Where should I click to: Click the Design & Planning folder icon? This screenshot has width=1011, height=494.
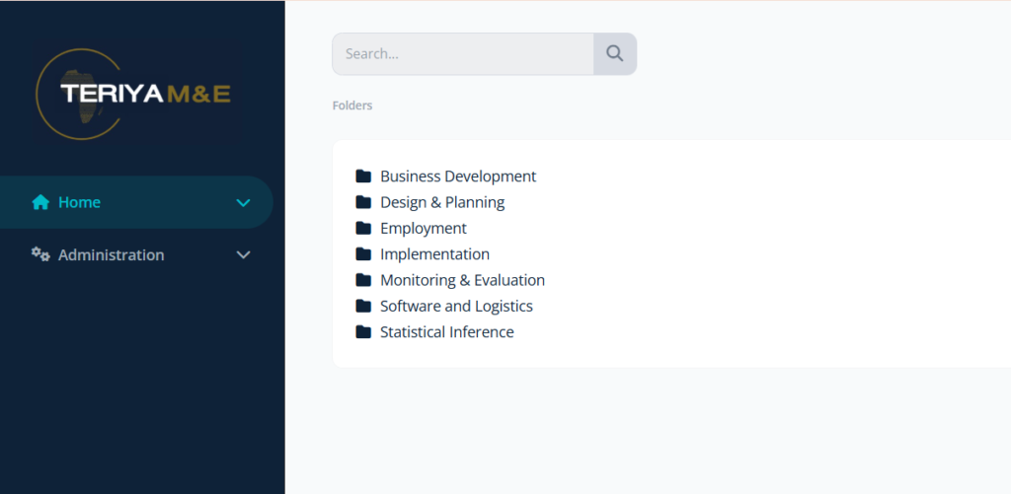(x=363, y=202)
